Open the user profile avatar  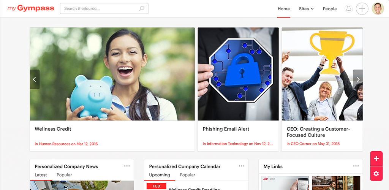point(378,9)
